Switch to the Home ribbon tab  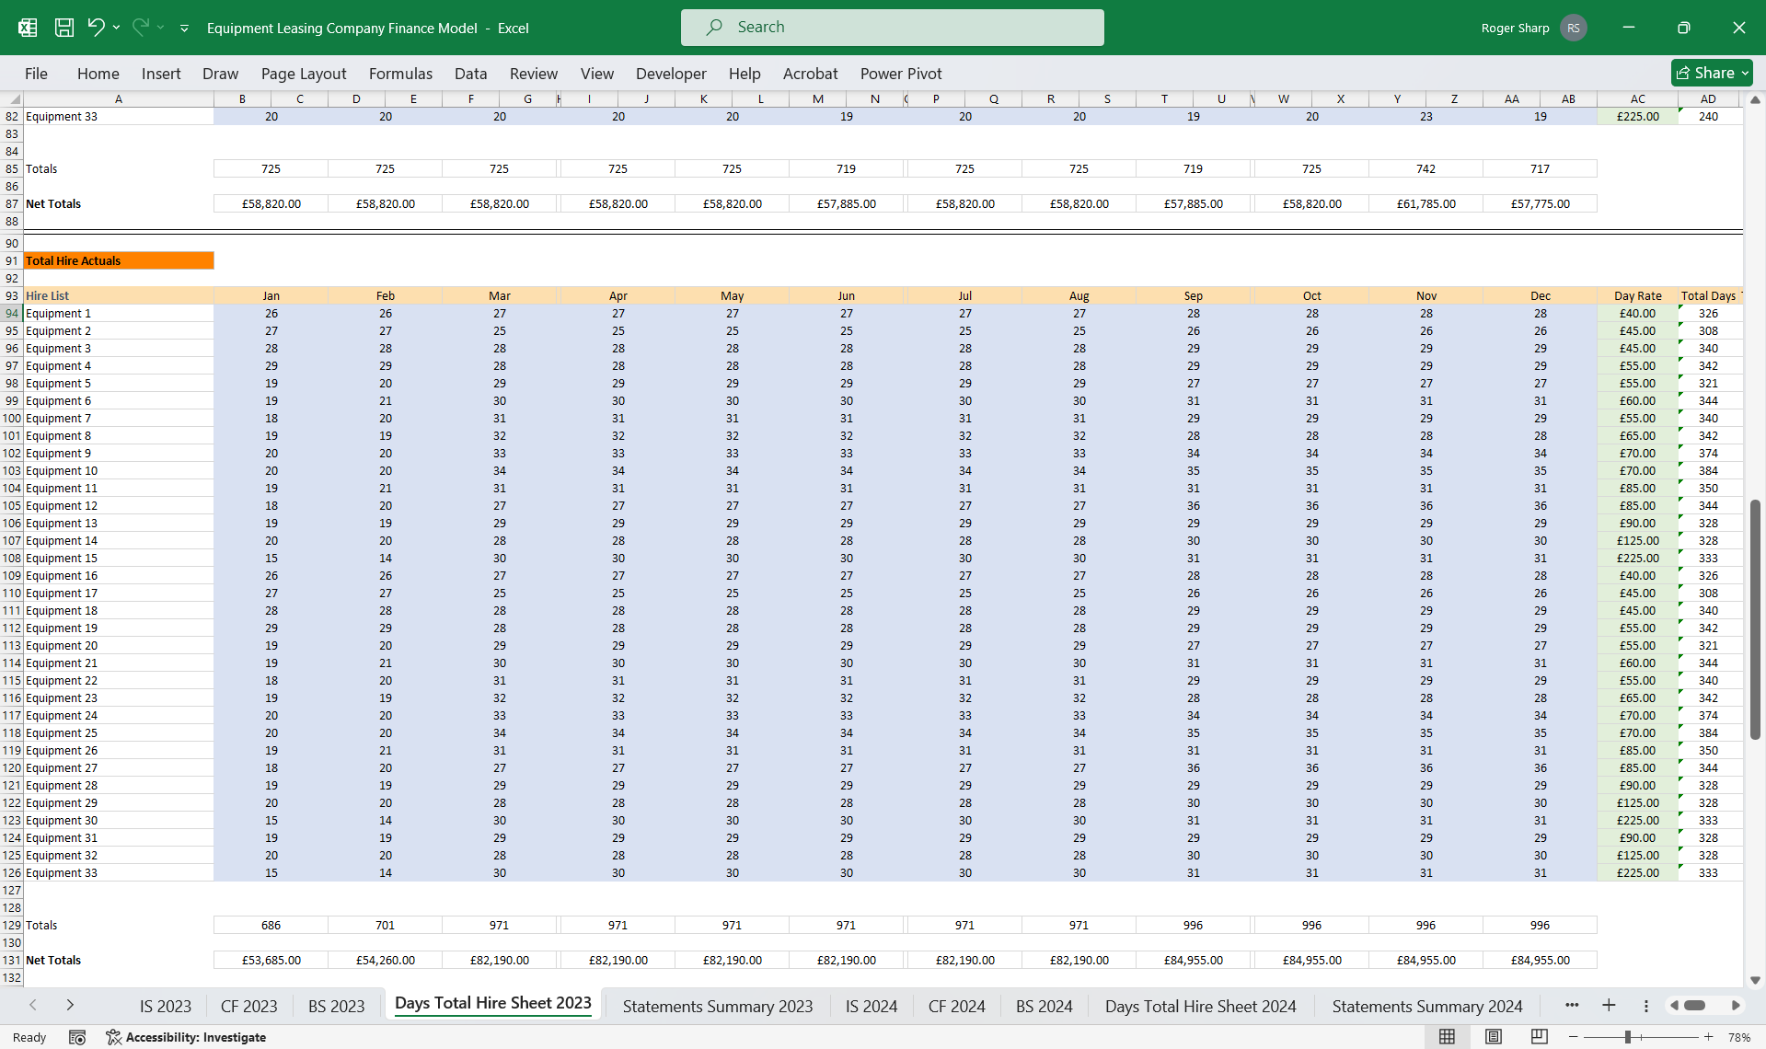(x=98, y=74)
